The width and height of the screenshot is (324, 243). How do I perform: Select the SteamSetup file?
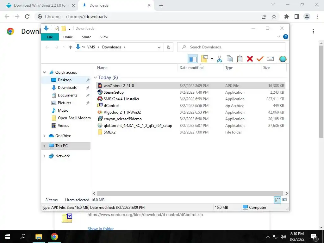(190, 92)
